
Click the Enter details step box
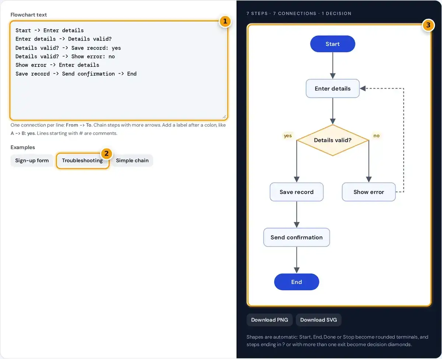pos(333,89)
